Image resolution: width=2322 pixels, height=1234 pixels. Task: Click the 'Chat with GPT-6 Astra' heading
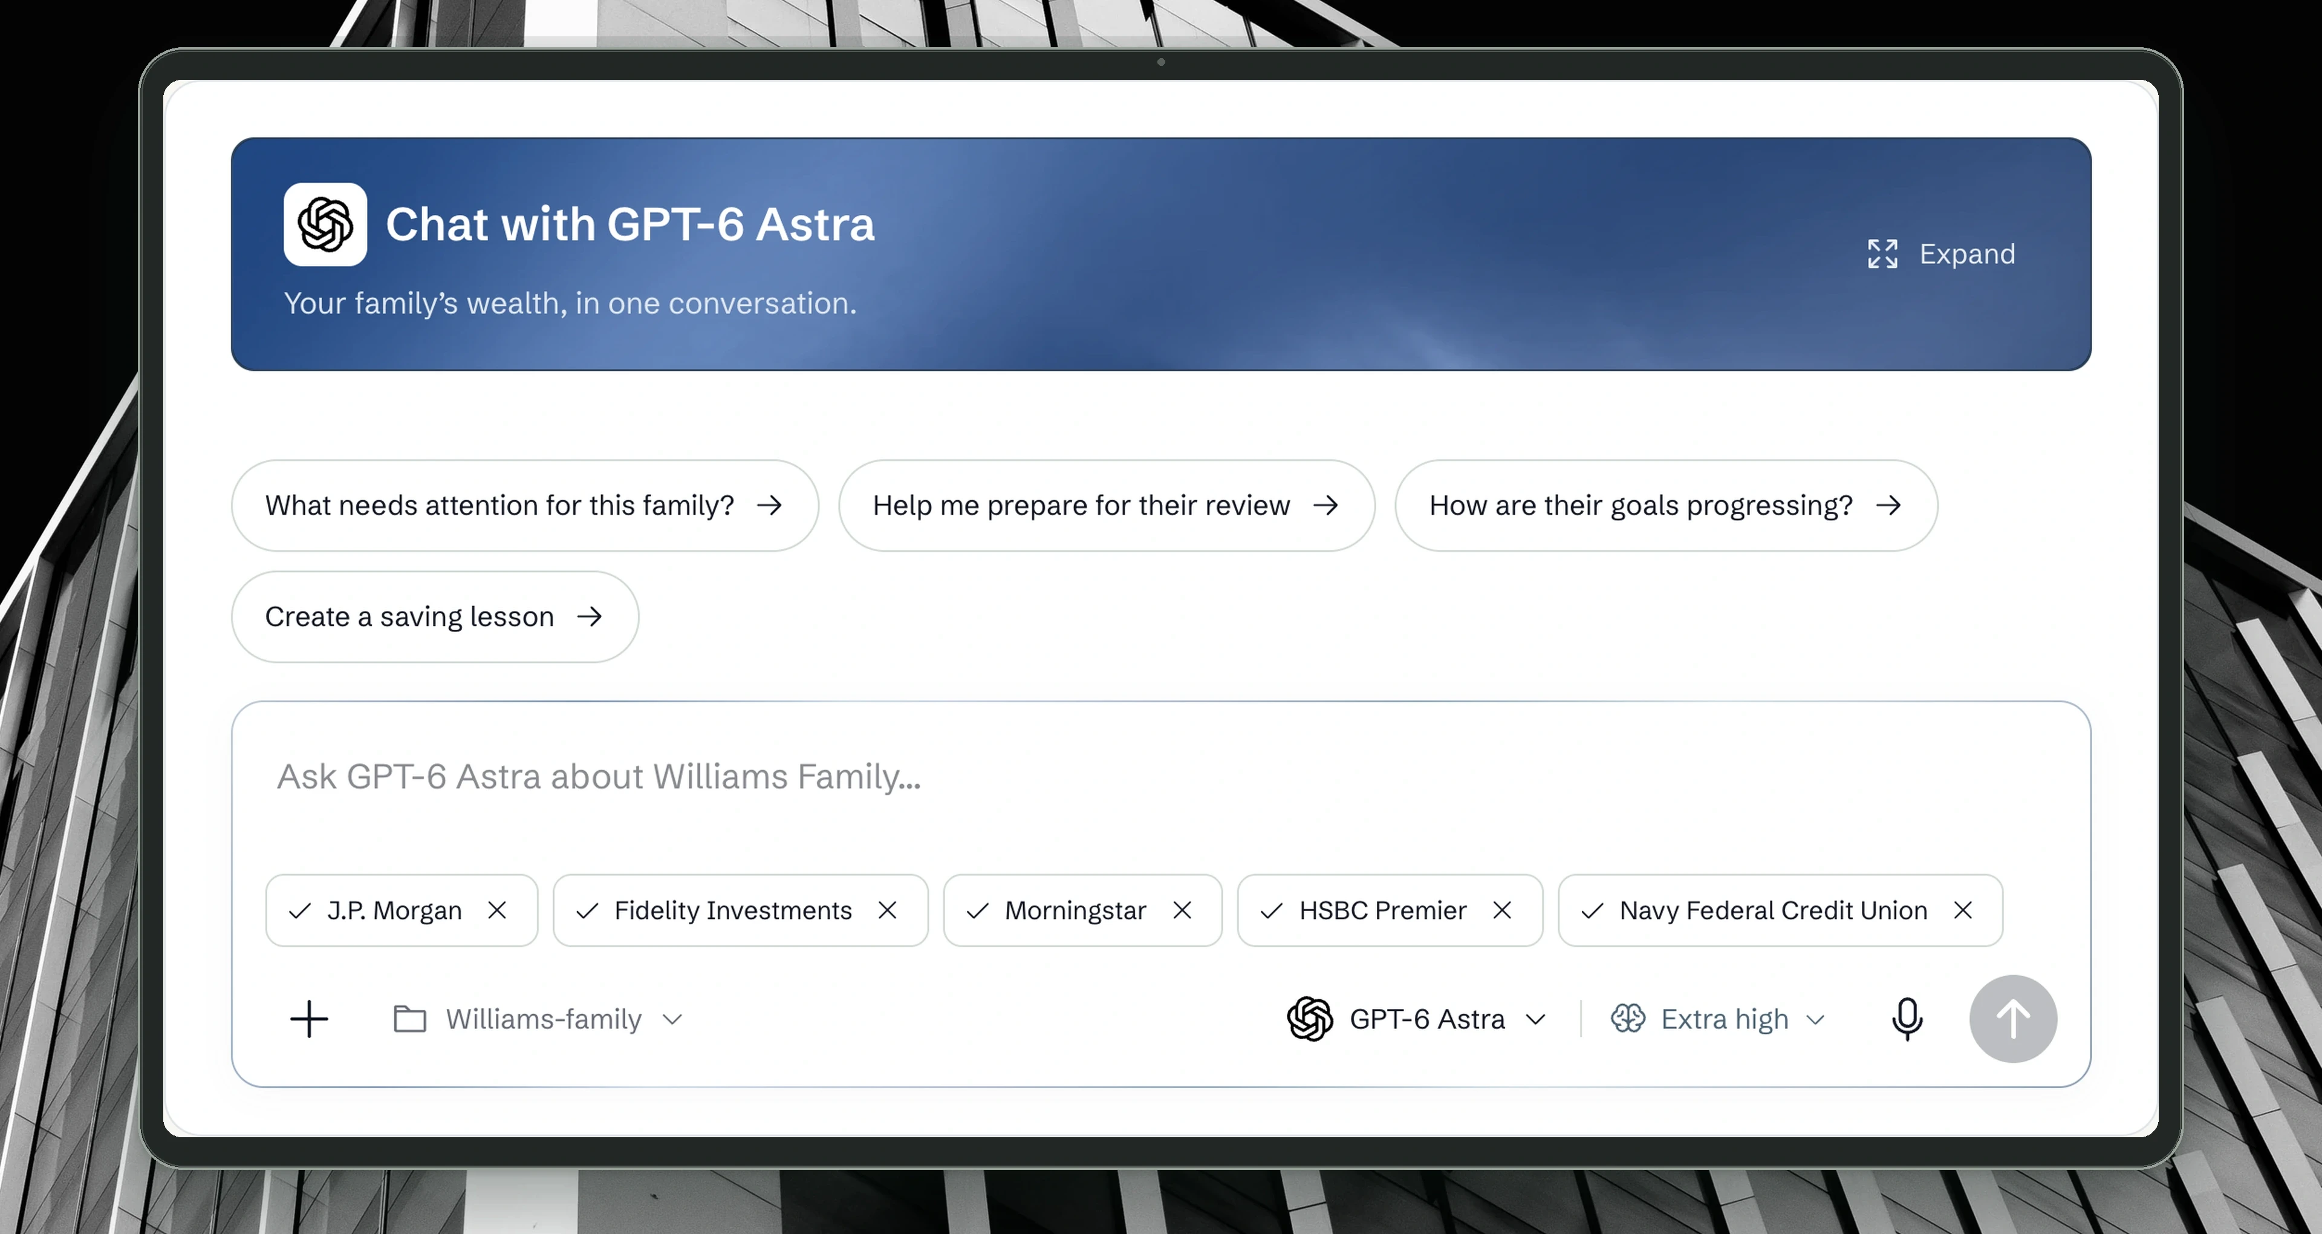pyautogui.click(x=630, y=224)
